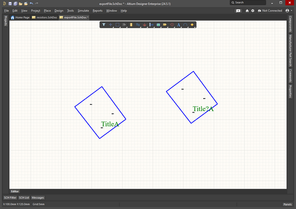Click the Save All icon
Image resolution: width=296 pixels, height=209 pixels.
[x=15, y=3]
